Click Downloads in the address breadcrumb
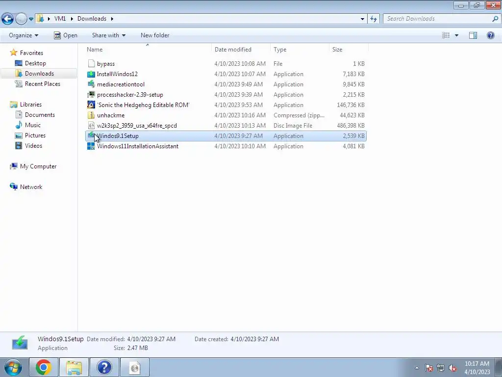Image resolution: width=502 pixels, height=377 pixels. tap(92, 19)
